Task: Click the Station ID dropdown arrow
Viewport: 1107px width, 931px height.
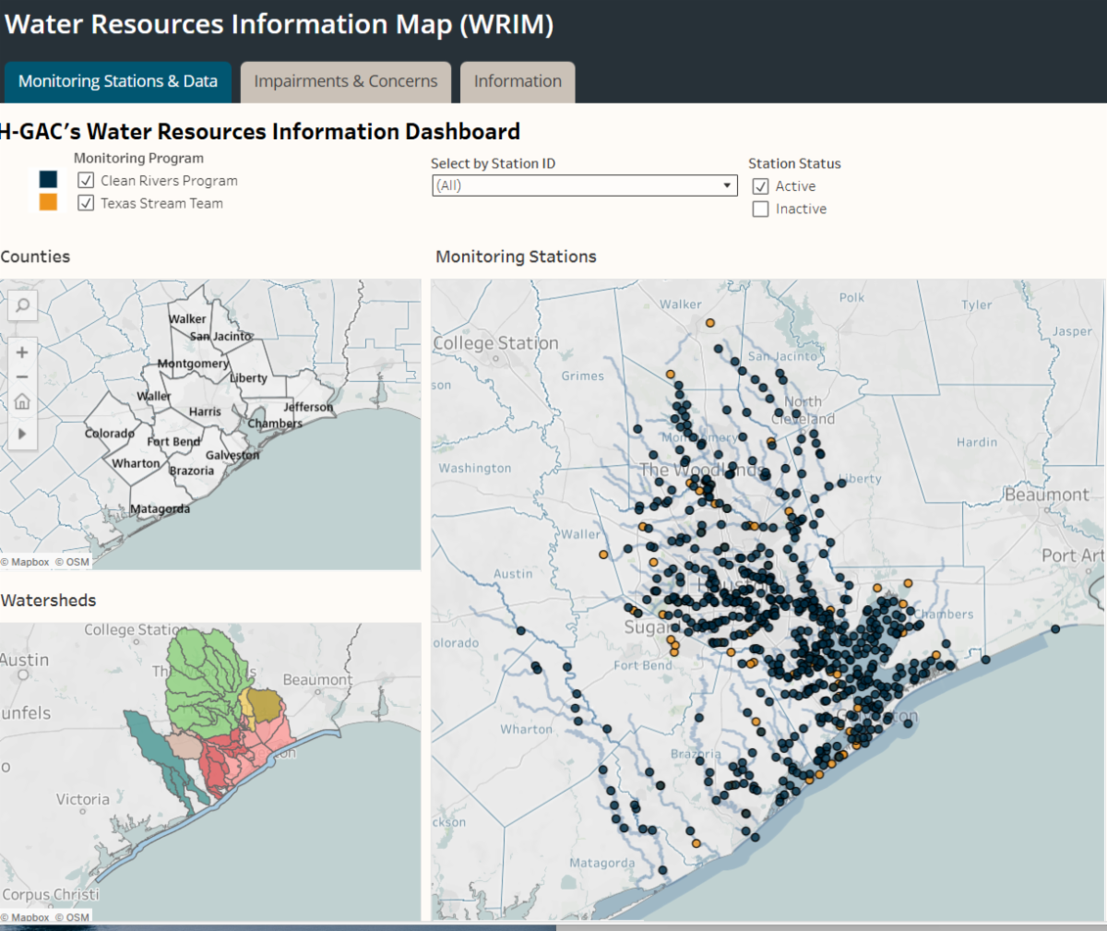Action: [728, 185]
